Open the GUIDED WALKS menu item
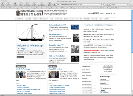The height and width of the screenshot is (96, 133). pos(68,19)
